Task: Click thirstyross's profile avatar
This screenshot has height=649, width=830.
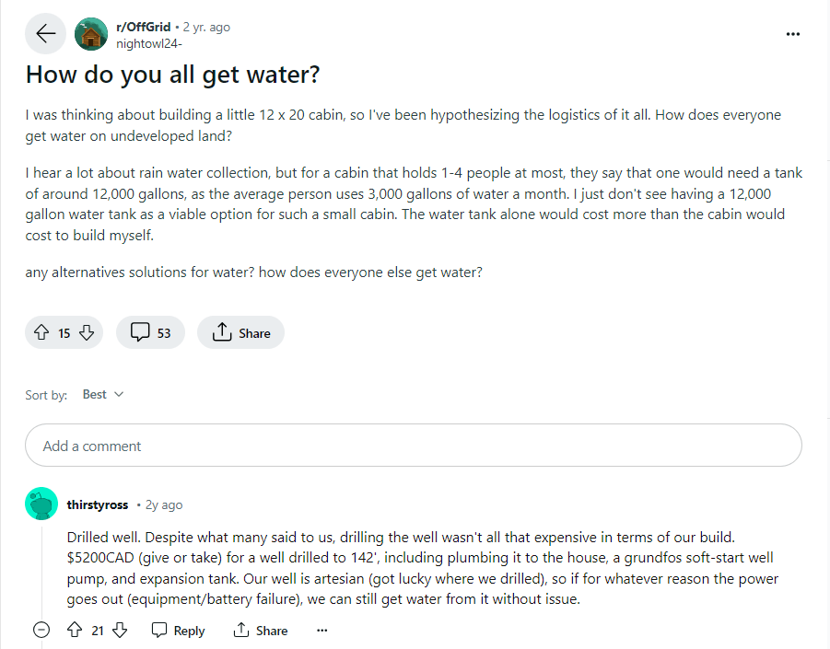Action: pyautogui.click(x=41, y=504)
